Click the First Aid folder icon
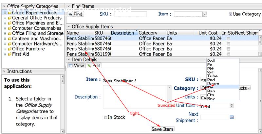This screenshot has height=134, width=262. point(9,54)
